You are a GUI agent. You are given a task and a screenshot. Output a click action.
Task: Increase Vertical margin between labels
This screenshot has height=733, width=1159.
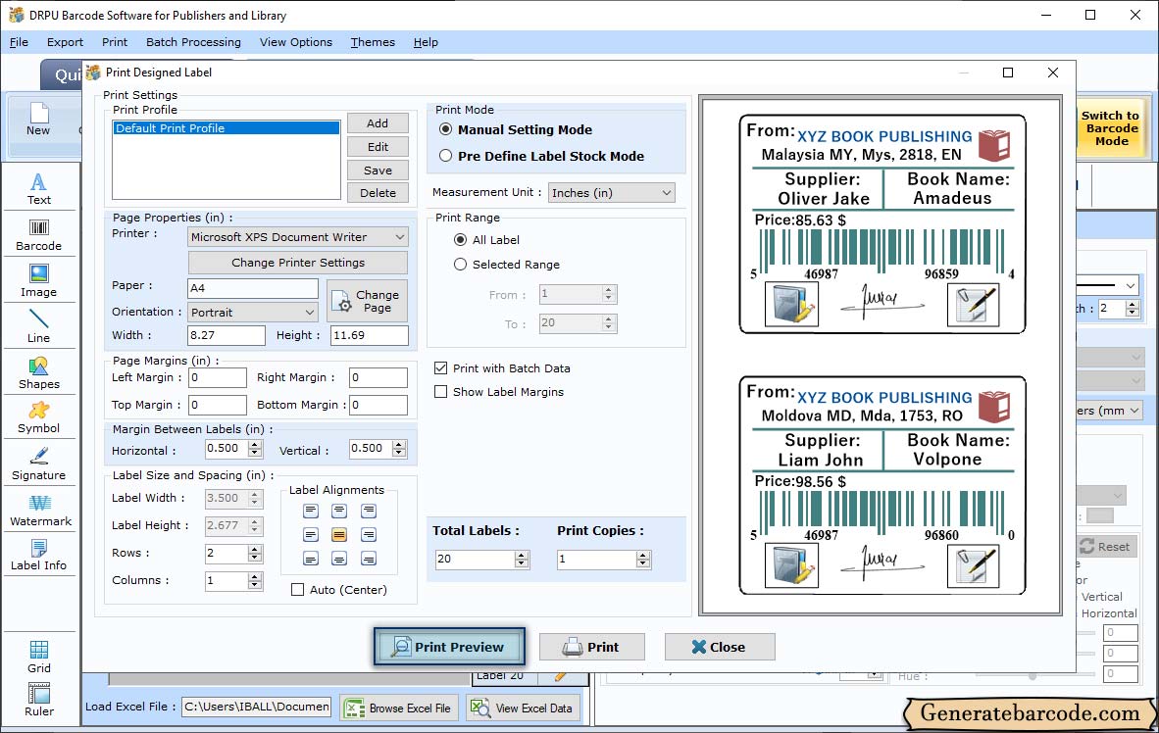[399, 444]
